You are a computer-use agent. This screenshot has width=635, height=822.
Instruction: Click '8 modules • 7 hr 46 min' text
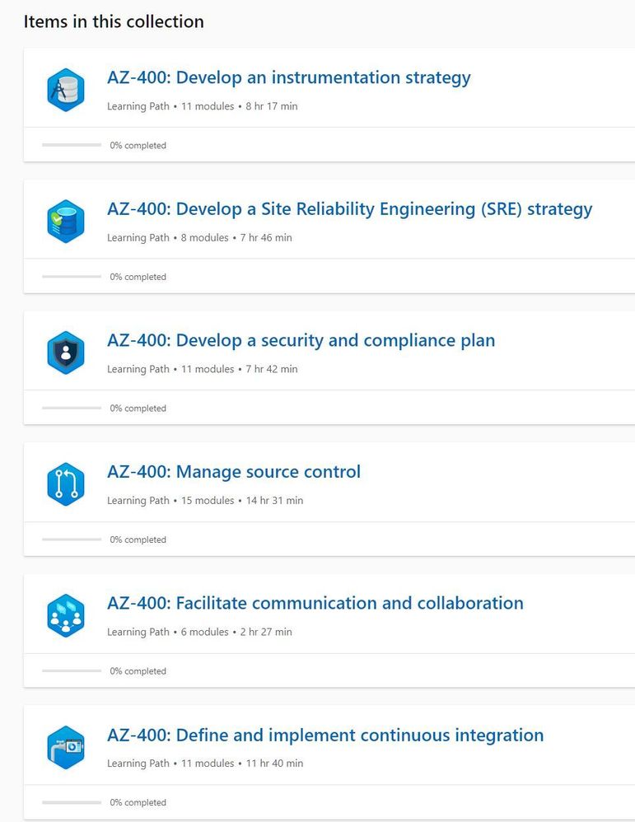click(236, 238)
